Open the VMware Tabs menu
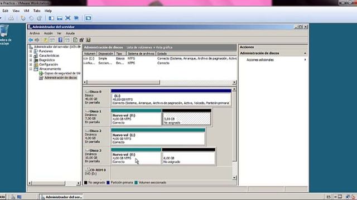 (x=37, y=11)
